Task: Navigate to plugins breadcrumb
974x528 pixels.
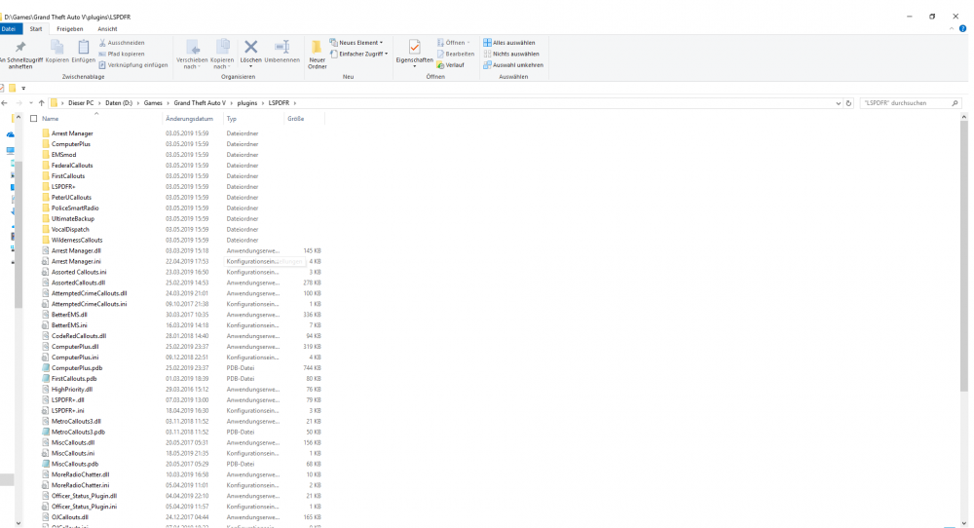Action: pos(246,103)
